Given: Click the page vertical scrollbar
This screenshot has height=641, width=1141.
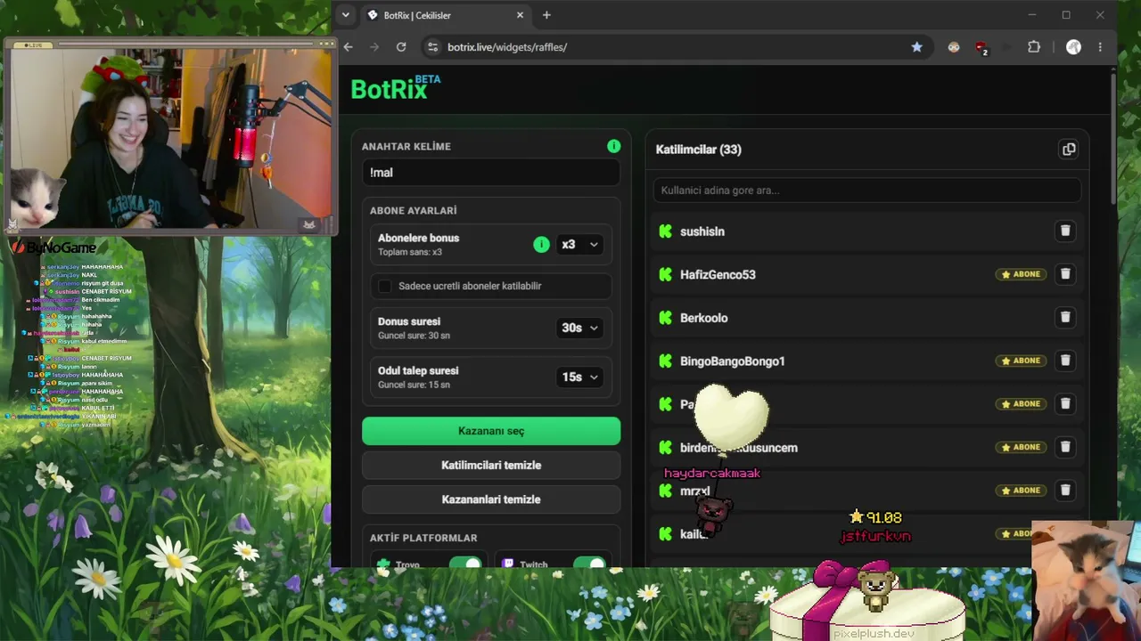Looking at the screenshot, I should (x=1113, y=138).
